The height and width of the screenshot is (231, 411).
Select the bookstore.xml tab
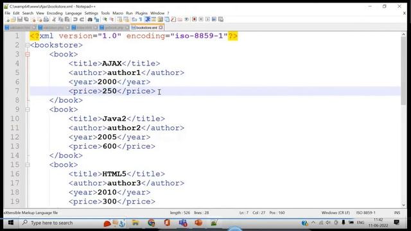(x=146, y=28)
